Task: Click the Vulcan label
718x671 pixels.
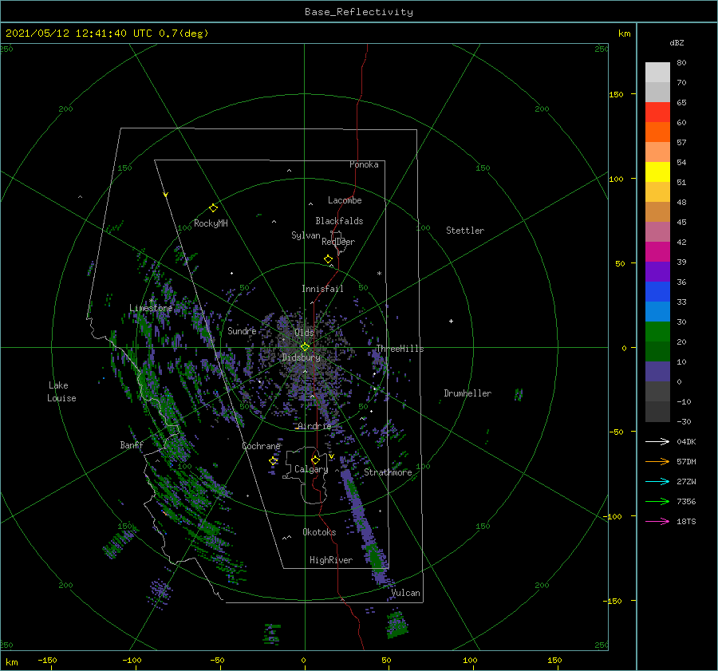Action: tap(405, 593)
